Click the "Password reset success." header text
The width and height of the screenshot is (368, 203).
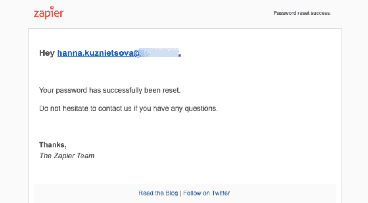(x=302, y=13)
